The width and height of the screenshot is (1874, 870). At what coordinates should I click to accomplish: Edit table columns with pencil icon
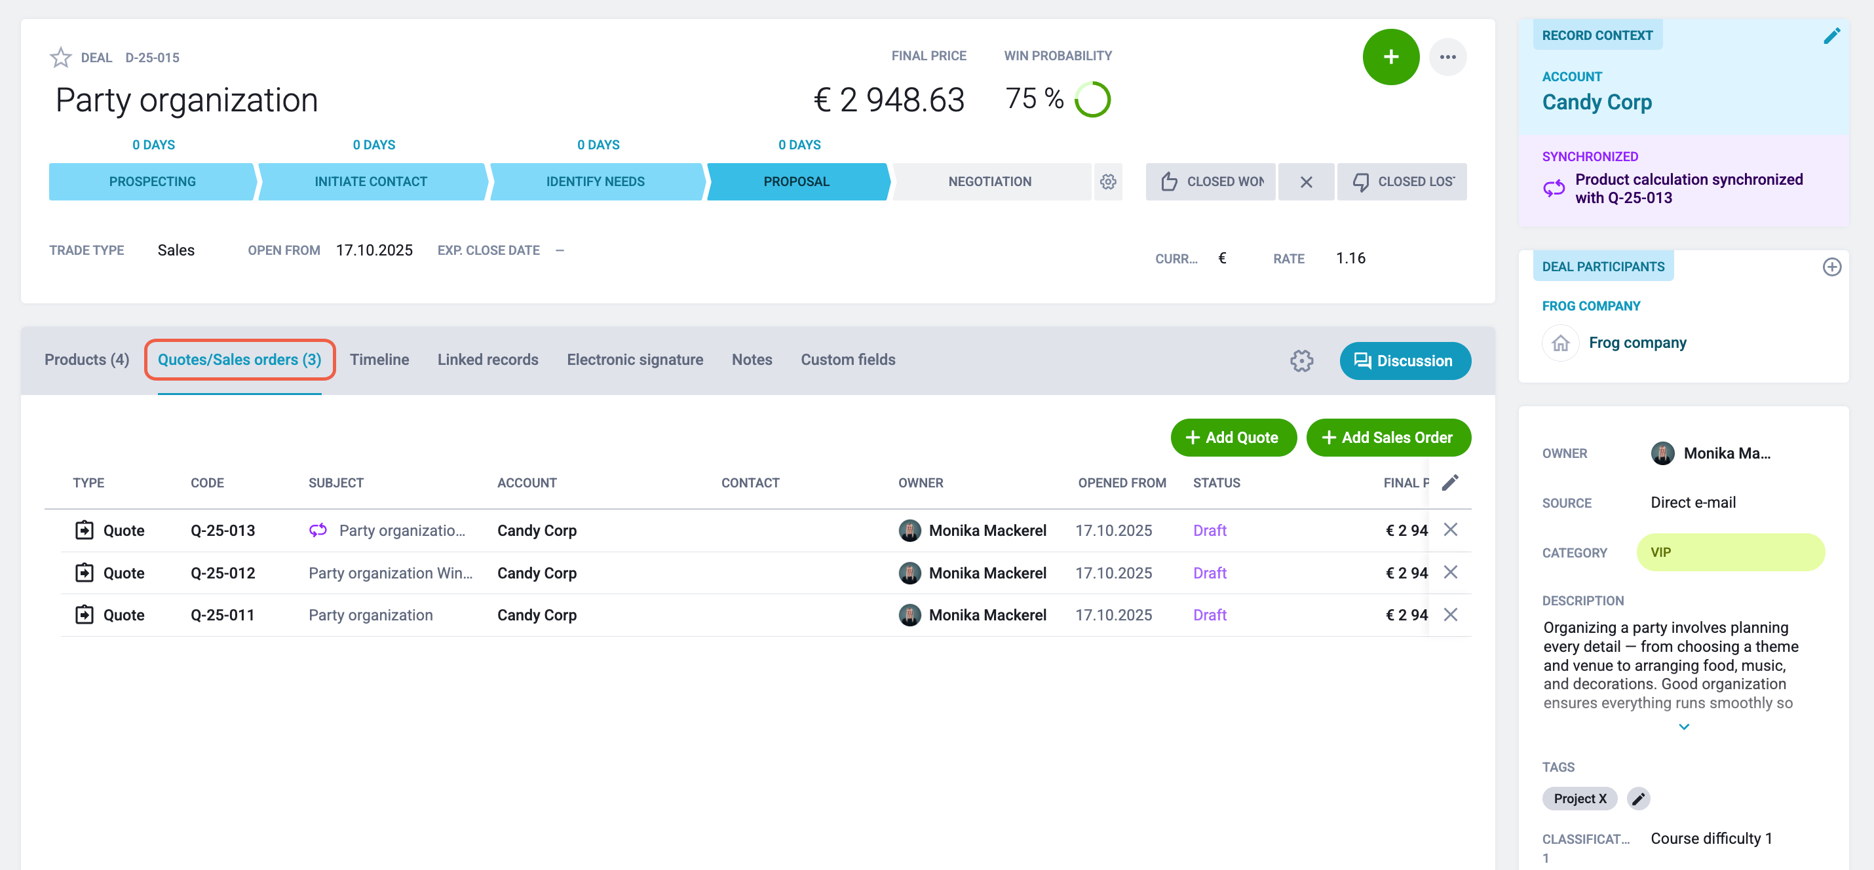click(x=1449, y=482)
